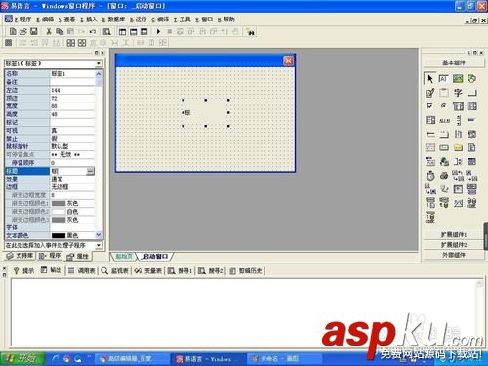
Task: Select the yellow folder component icon
Action: [458, 148]
